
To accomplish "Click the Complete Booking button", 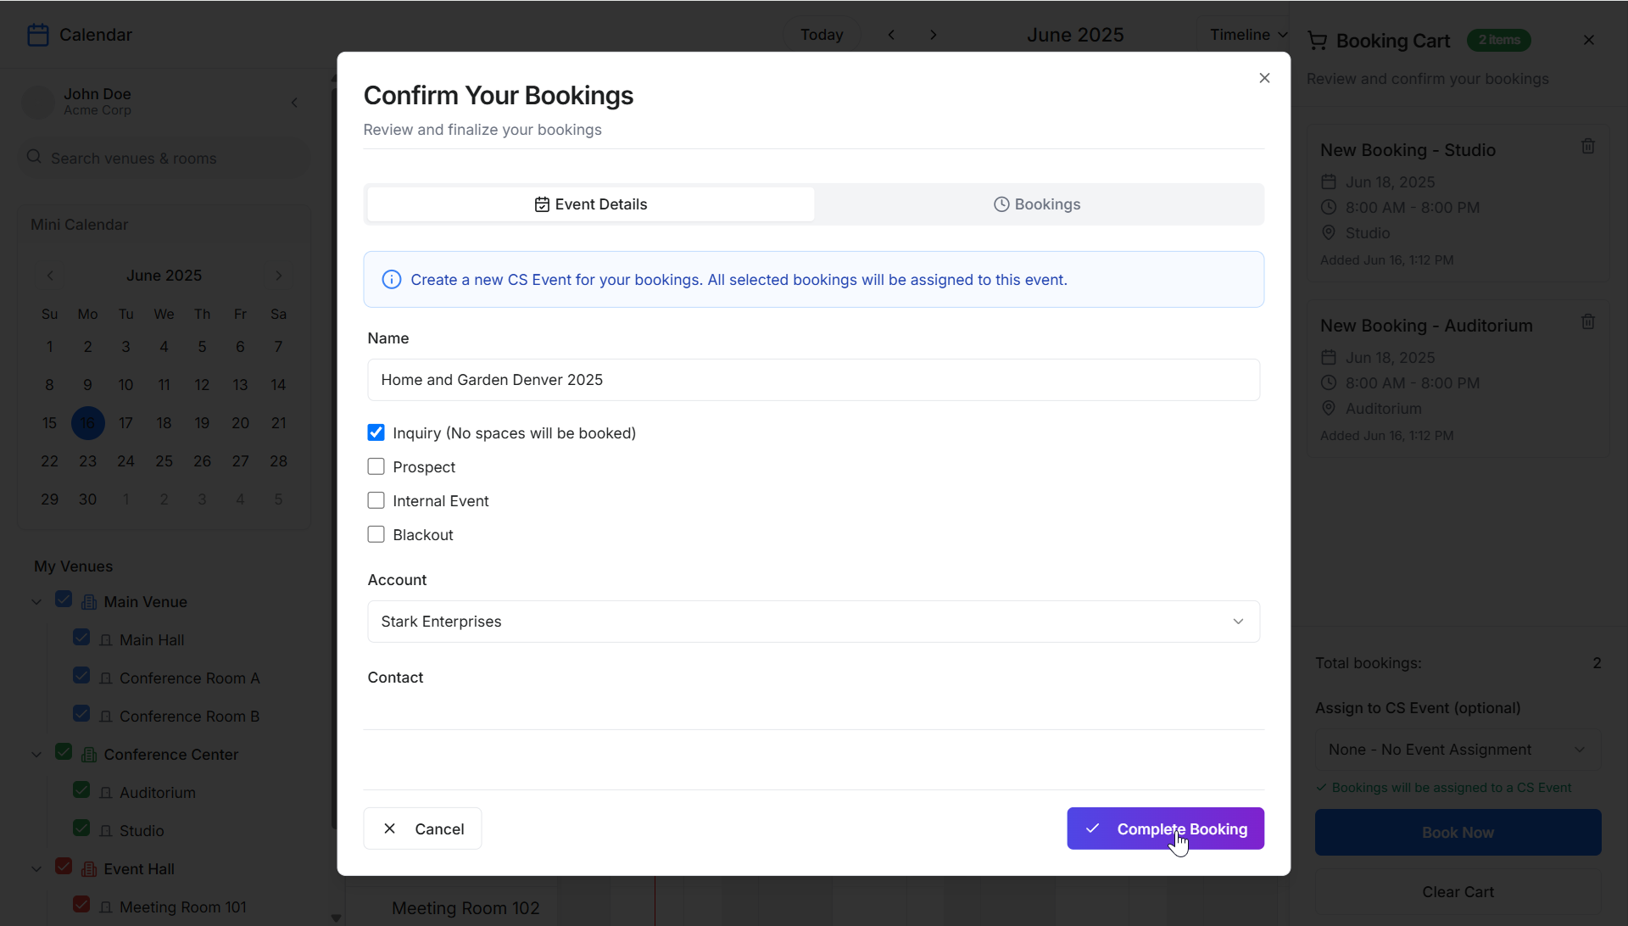I will click(x=1165, y=828).
